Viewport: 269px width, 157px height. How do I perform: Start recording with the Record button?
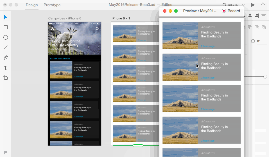231,11
